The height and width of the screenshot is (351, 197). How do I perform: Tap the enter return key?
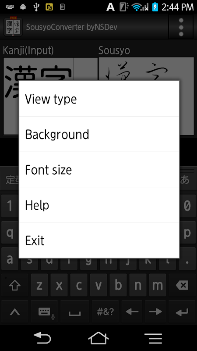point(182,312)
